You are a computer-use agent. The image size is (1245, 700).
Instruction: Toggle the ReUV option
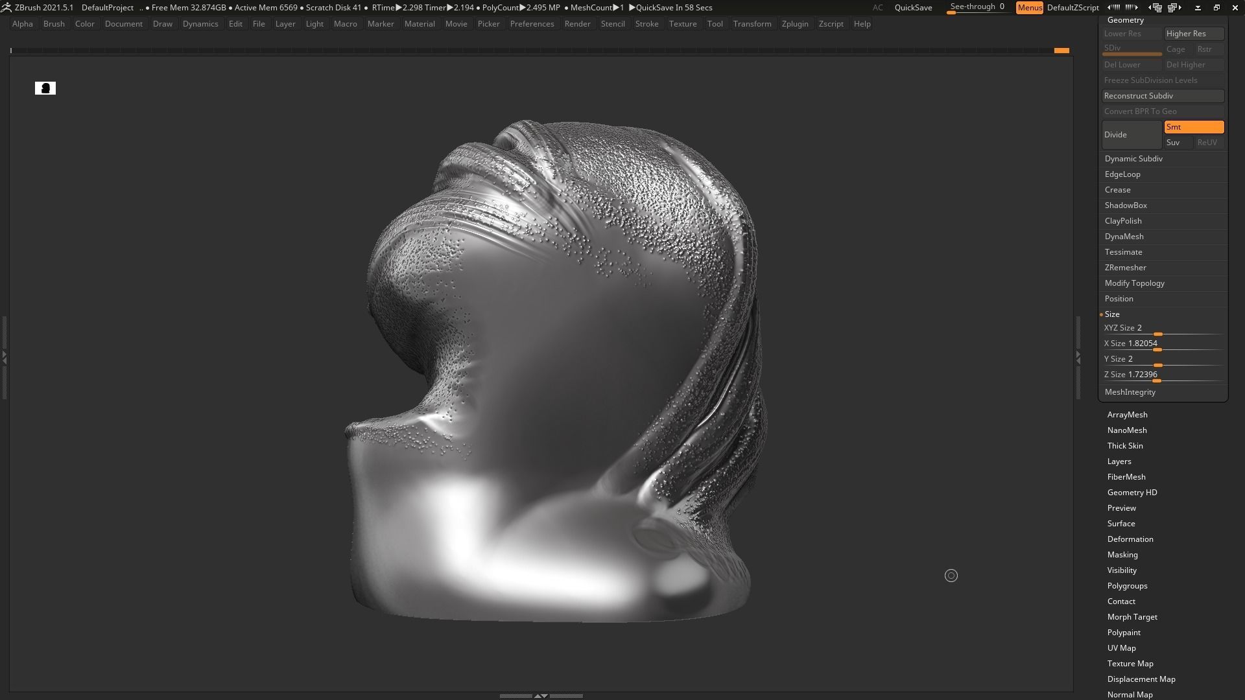tap(1209, 143)
